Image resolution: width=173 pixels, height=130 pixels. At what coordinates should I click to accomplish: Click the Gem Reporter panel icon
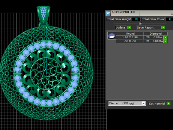(x=108, y=13)
